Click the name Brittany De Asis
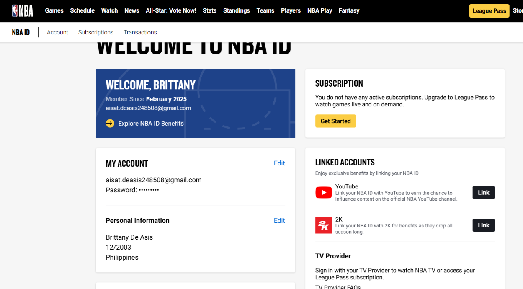Screen dimensions: 523x289 point(129,237)
